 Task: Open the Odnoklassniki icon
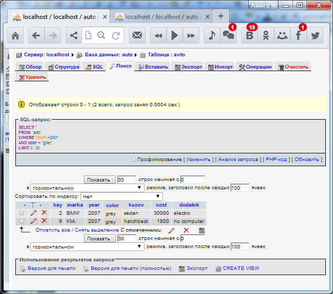(x=265, y=36)
